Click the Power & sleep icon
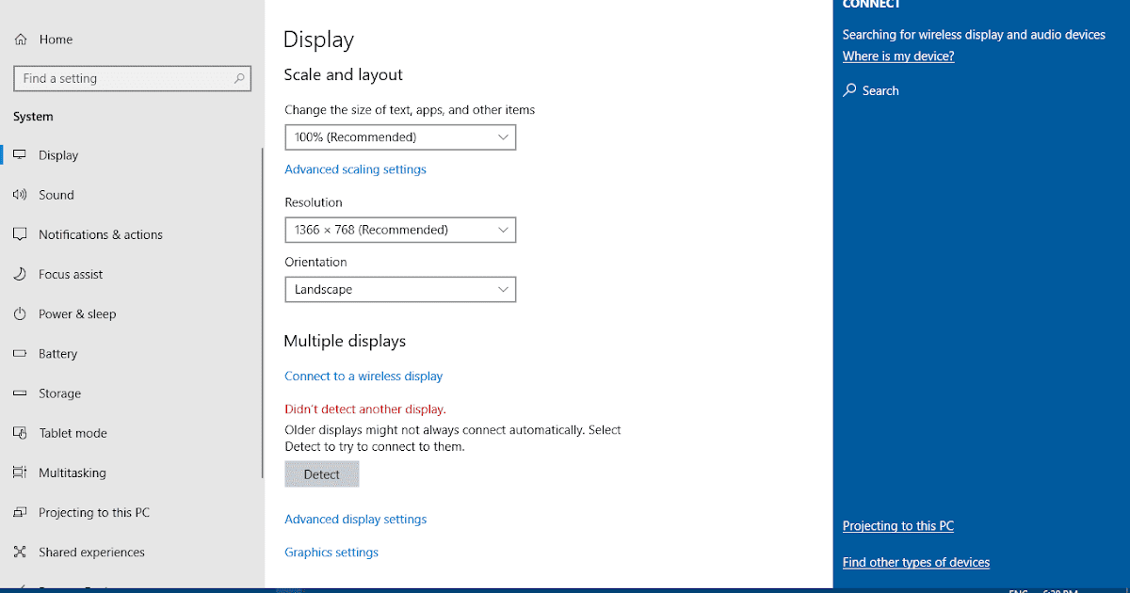 20,313
